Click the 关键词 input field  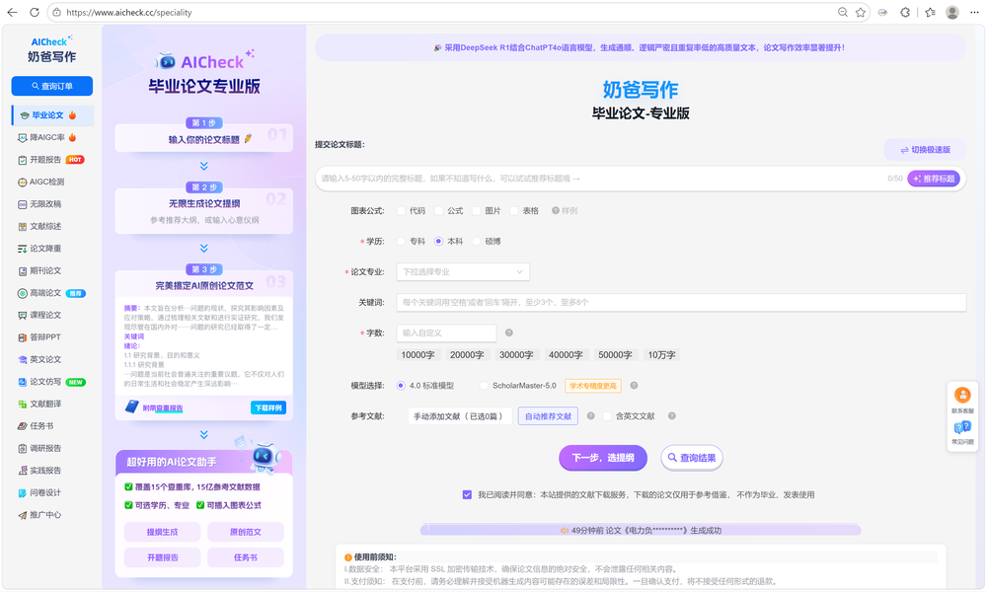click(x=681, y=302)
